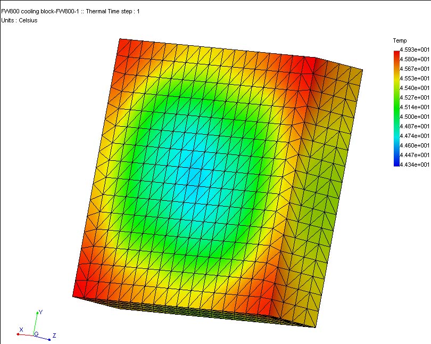This screenshot has height=344, width=431.
Task: Click the blue Z axis endpoint
Action: [x=49, y=339]
